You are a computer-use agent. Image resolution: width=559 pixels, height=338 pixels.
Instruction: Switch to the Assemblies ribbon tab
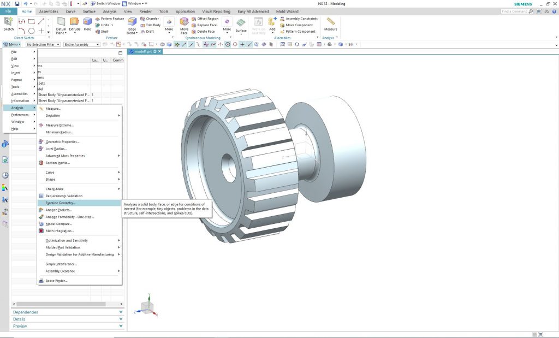point(49,11)
